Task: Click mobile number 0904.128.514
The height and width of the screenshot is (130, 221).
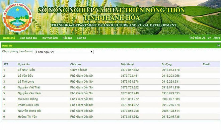Action: [171, 111]
